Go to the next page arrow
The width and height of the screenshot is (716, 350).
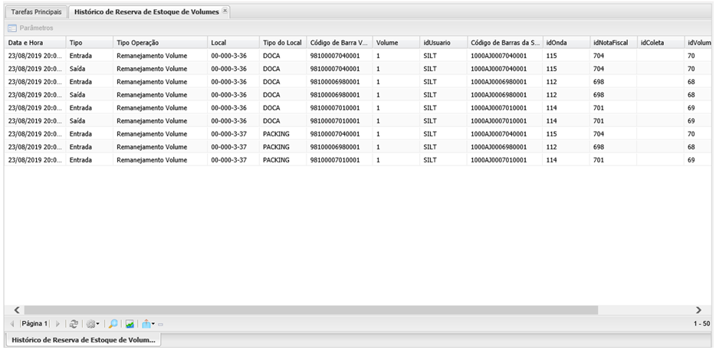click(57, 324)
